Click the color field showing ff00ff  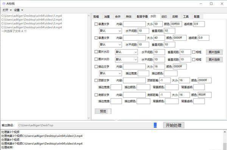tap(205, 95)
